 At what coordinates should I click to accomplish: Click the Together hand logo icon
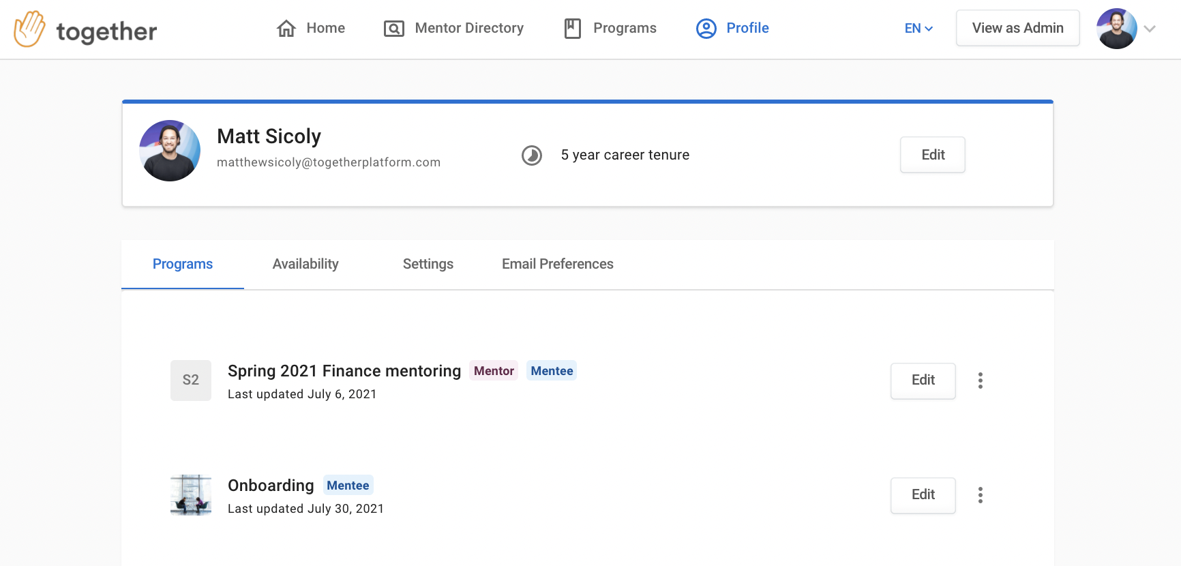click(30, 29)
